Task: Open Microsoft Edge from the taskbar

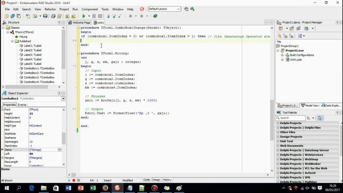Action: point(32,188)
